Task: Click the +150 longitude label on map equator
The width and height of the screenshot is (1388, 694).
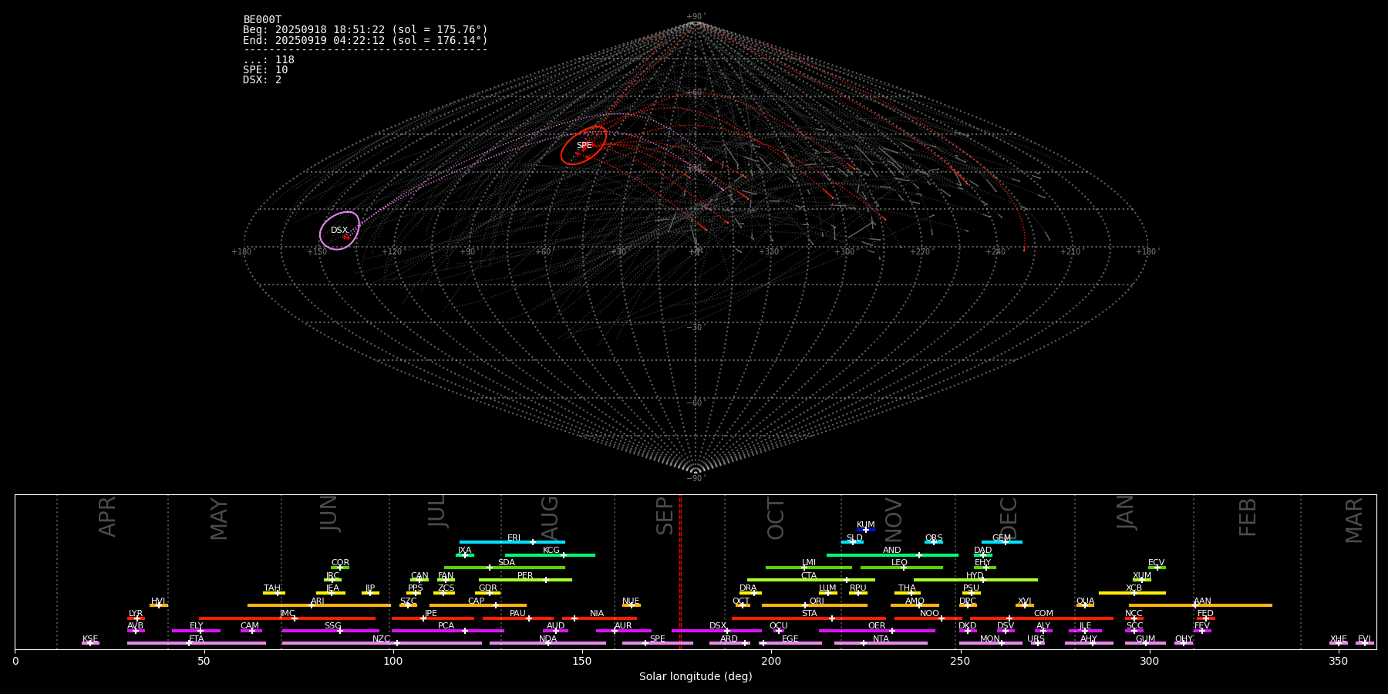Action: click(x=317, y=252)
